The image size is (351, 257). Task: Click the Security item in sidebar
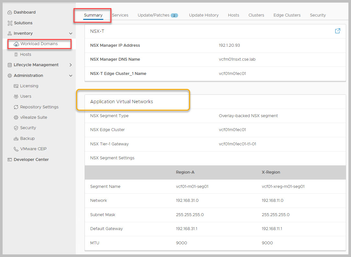pyautogui.click(x=28, y=128)
